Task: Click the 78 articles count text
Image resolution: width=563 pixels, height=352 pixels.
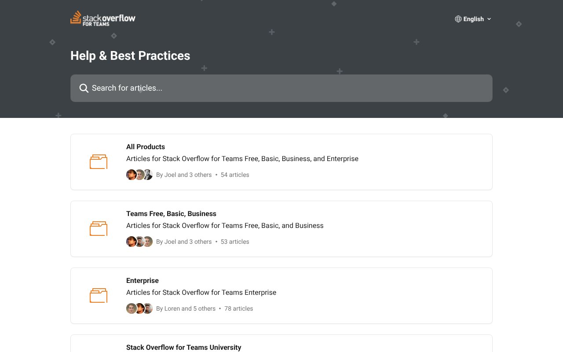Action: tap(239, 308)
